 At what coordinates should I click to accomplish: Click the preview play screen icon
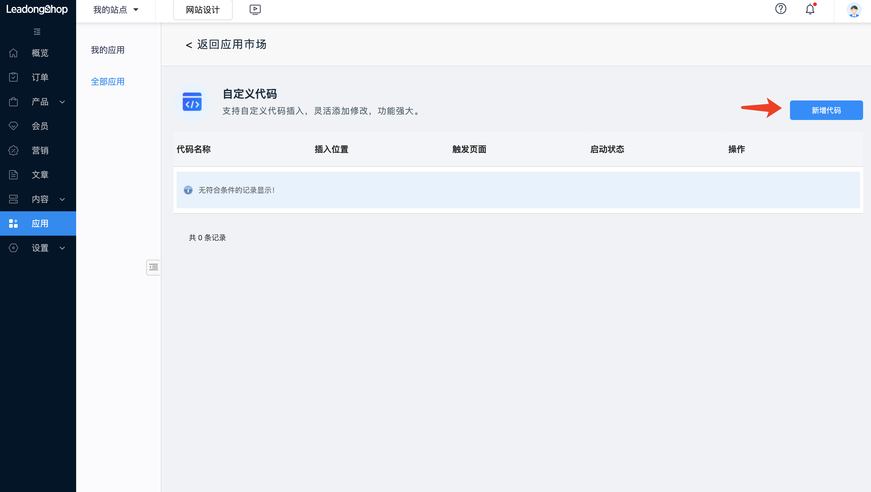[x=255, y=9]
